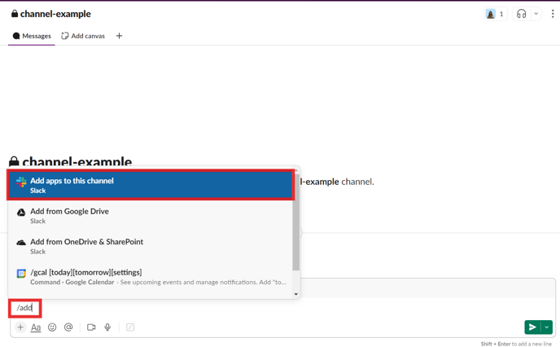Image resolution: width=560 pixels, height=347 pixels.
Task: Click the Google Calendar icon in suggestions
Action: 21,274
